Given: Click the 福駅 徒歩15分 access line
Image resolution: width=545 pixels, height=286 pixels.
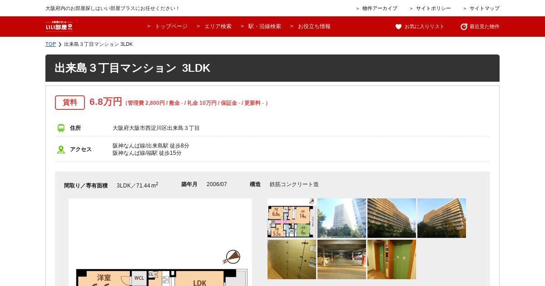Looking at the screenshot, I should (147, 153).
